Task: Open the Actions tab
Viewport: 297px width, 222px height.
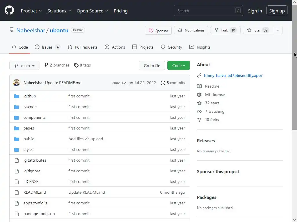Action: point(115,47)
